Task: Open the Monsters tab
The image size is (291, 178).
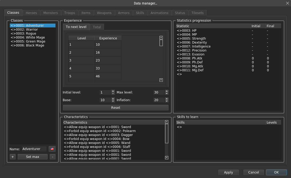Action: tap(51, 13)
